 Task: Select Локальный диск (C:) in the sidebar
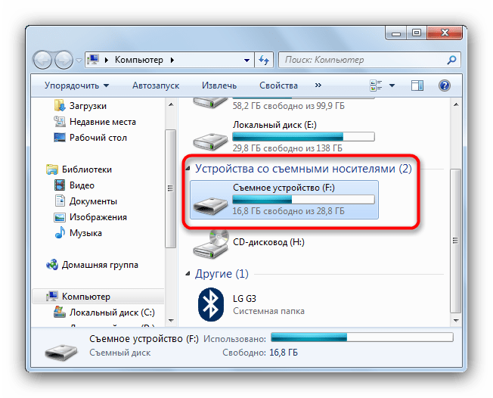pos(112,312)
